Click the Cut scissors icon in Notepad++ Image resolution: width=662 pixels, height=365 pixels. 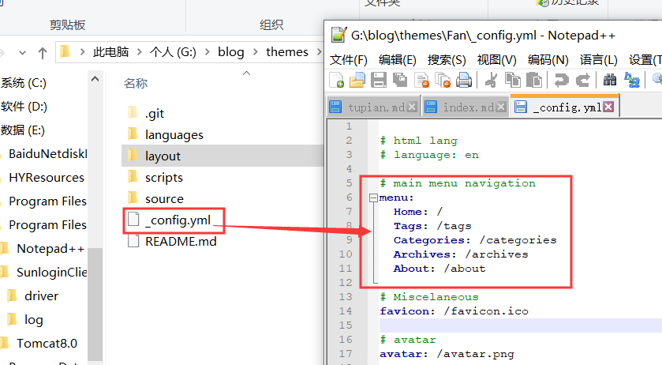491,80
